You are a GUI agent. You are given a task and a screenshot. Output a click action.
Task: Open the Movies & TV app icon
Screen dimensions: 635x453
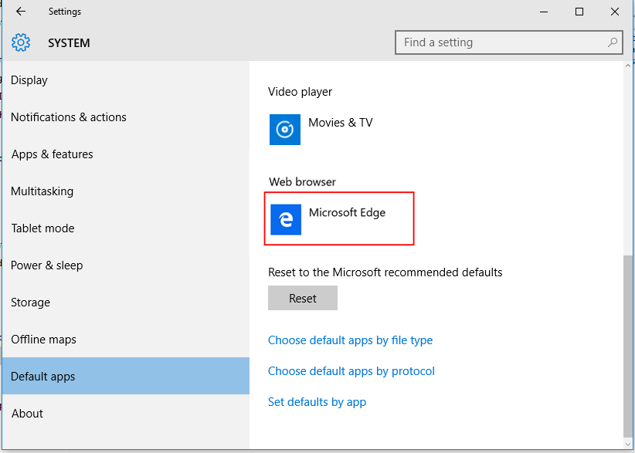point(285,130)
